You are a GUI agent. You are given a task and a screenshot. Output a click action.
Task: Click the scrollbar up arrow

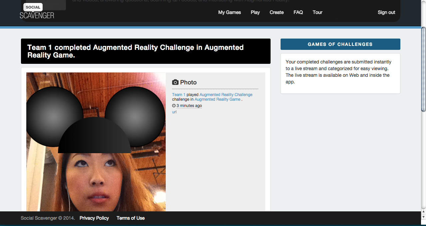(423, 211)
